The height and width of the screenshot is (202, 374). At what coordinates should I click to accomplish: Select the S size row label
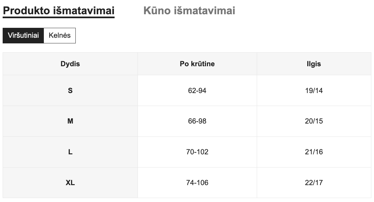pyautogui.click(x=70, y=90)
